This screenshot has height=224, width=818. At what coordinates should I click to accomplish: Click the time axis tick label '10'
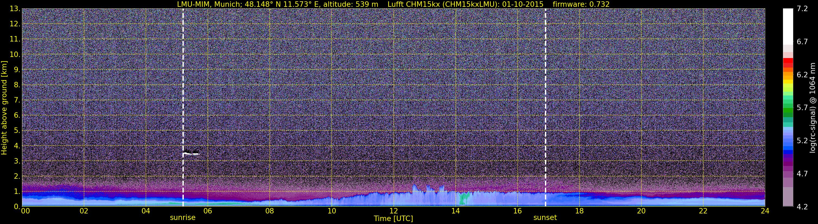pyautogui.click(x=331, y=211)
